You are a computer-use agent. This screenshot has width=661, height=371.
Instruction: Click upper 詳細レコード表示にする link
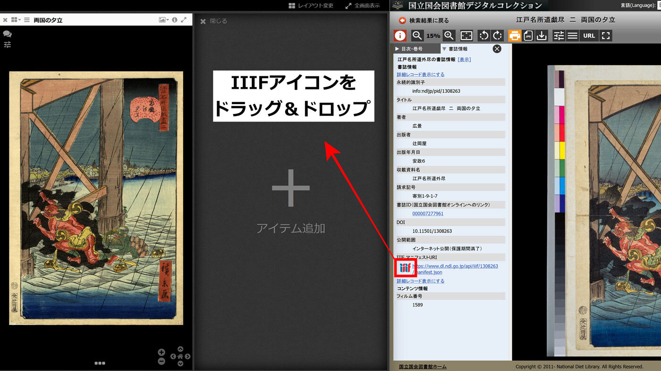point(420,74)
